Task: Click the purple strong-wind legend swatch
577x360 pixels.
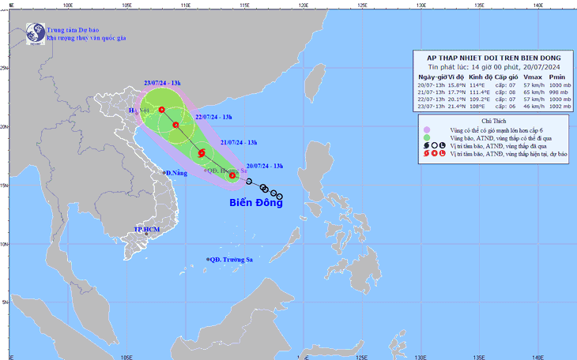Action: [x=427, y=129]
